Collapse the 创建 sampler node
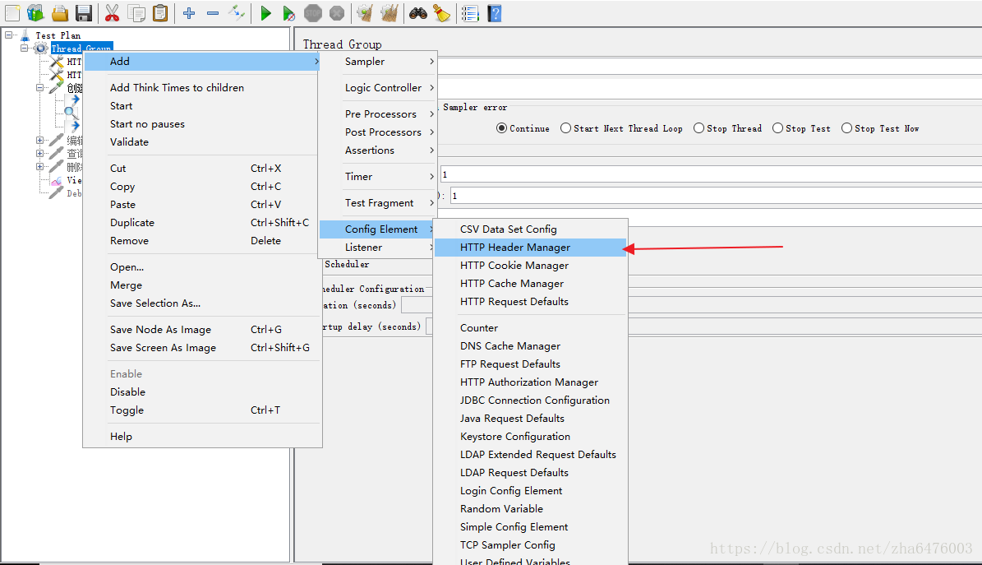 [40, 88]
